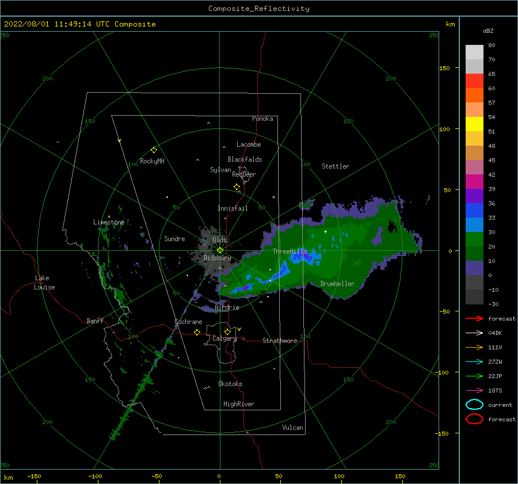
Task: Click the red forecast arrow in legend
Action: click(x=474, y=318)
